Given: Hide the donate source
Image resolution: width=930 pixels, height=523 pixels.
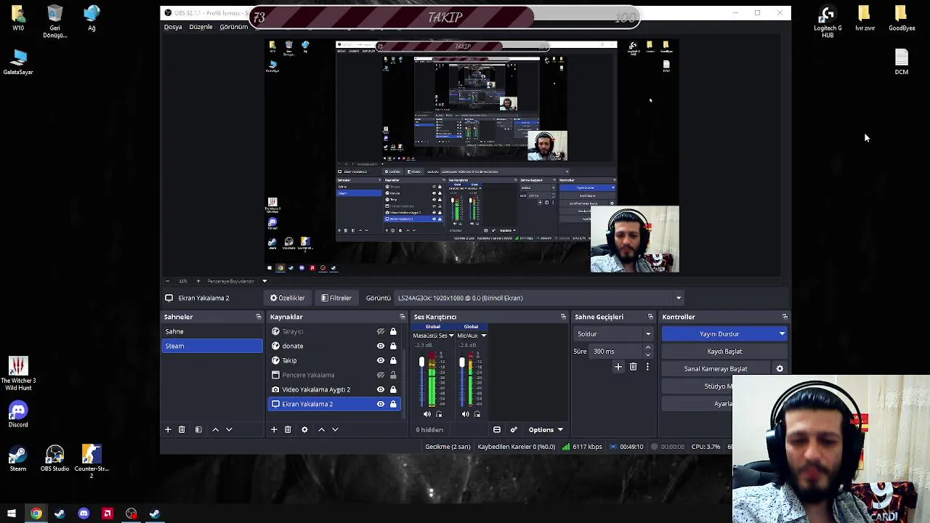Looking at the screenshot, I should click(381, 346).
